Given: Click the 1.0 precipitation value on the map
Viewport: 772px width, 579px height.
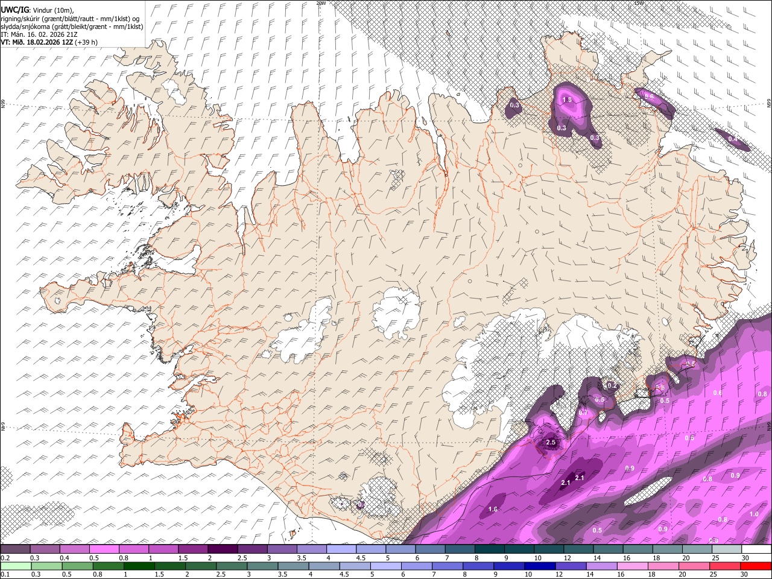Looking at the screenshot, I should tap(754, 514).
